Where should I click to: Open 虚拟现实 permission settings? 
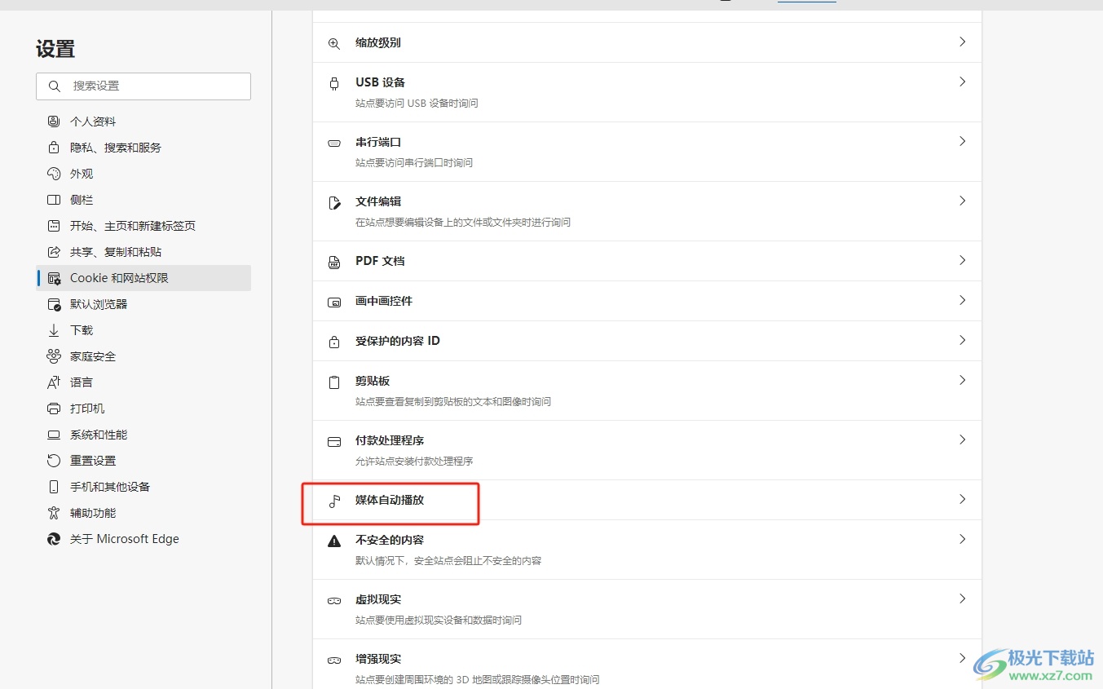[x=647, y=609]
